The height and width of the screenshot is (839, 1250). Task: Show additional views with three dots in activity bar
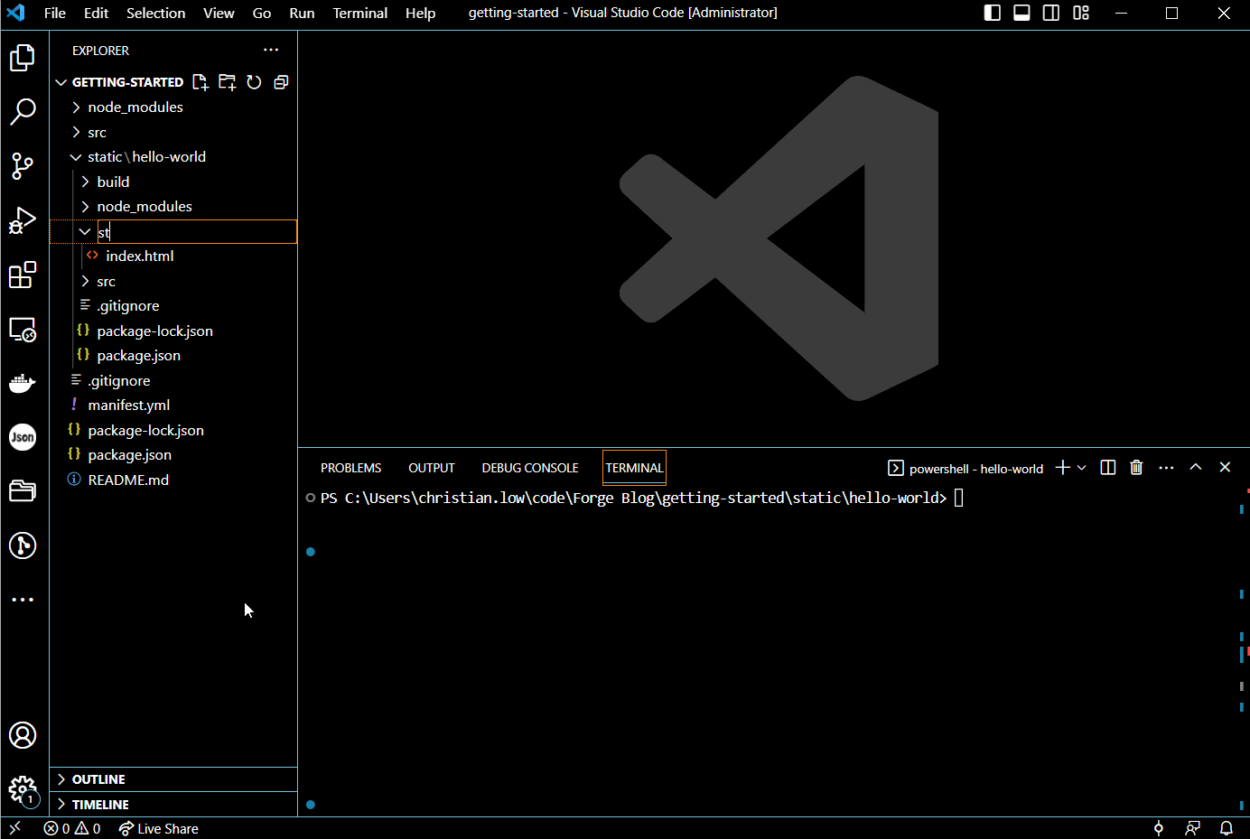pos(23,600)
